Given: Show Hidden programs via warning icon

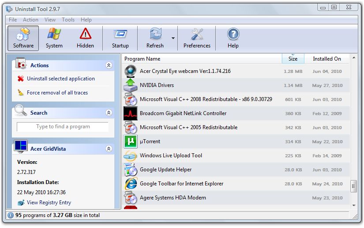Looking at the screenshot, I should click(85, 38).
